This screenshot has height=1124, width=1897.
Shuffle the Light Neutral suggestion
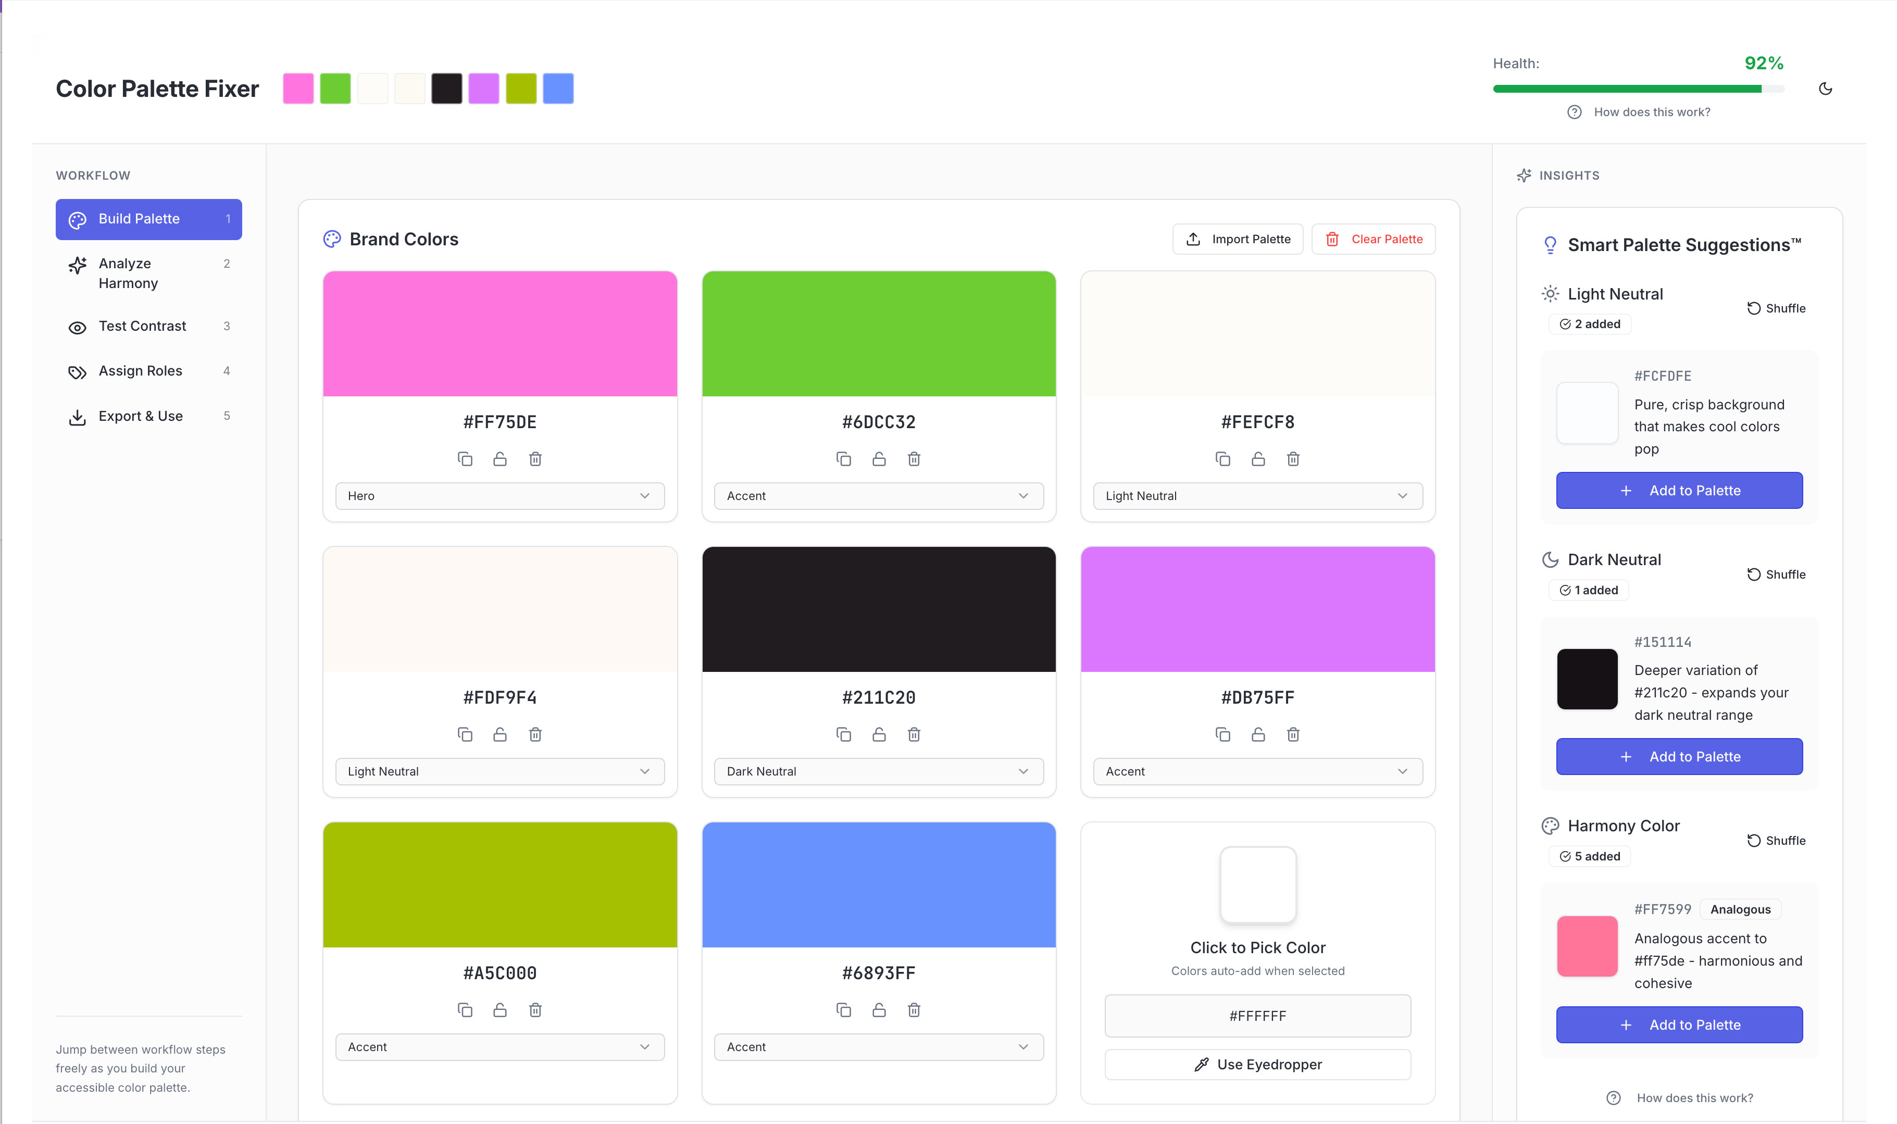pos(1776,308)
